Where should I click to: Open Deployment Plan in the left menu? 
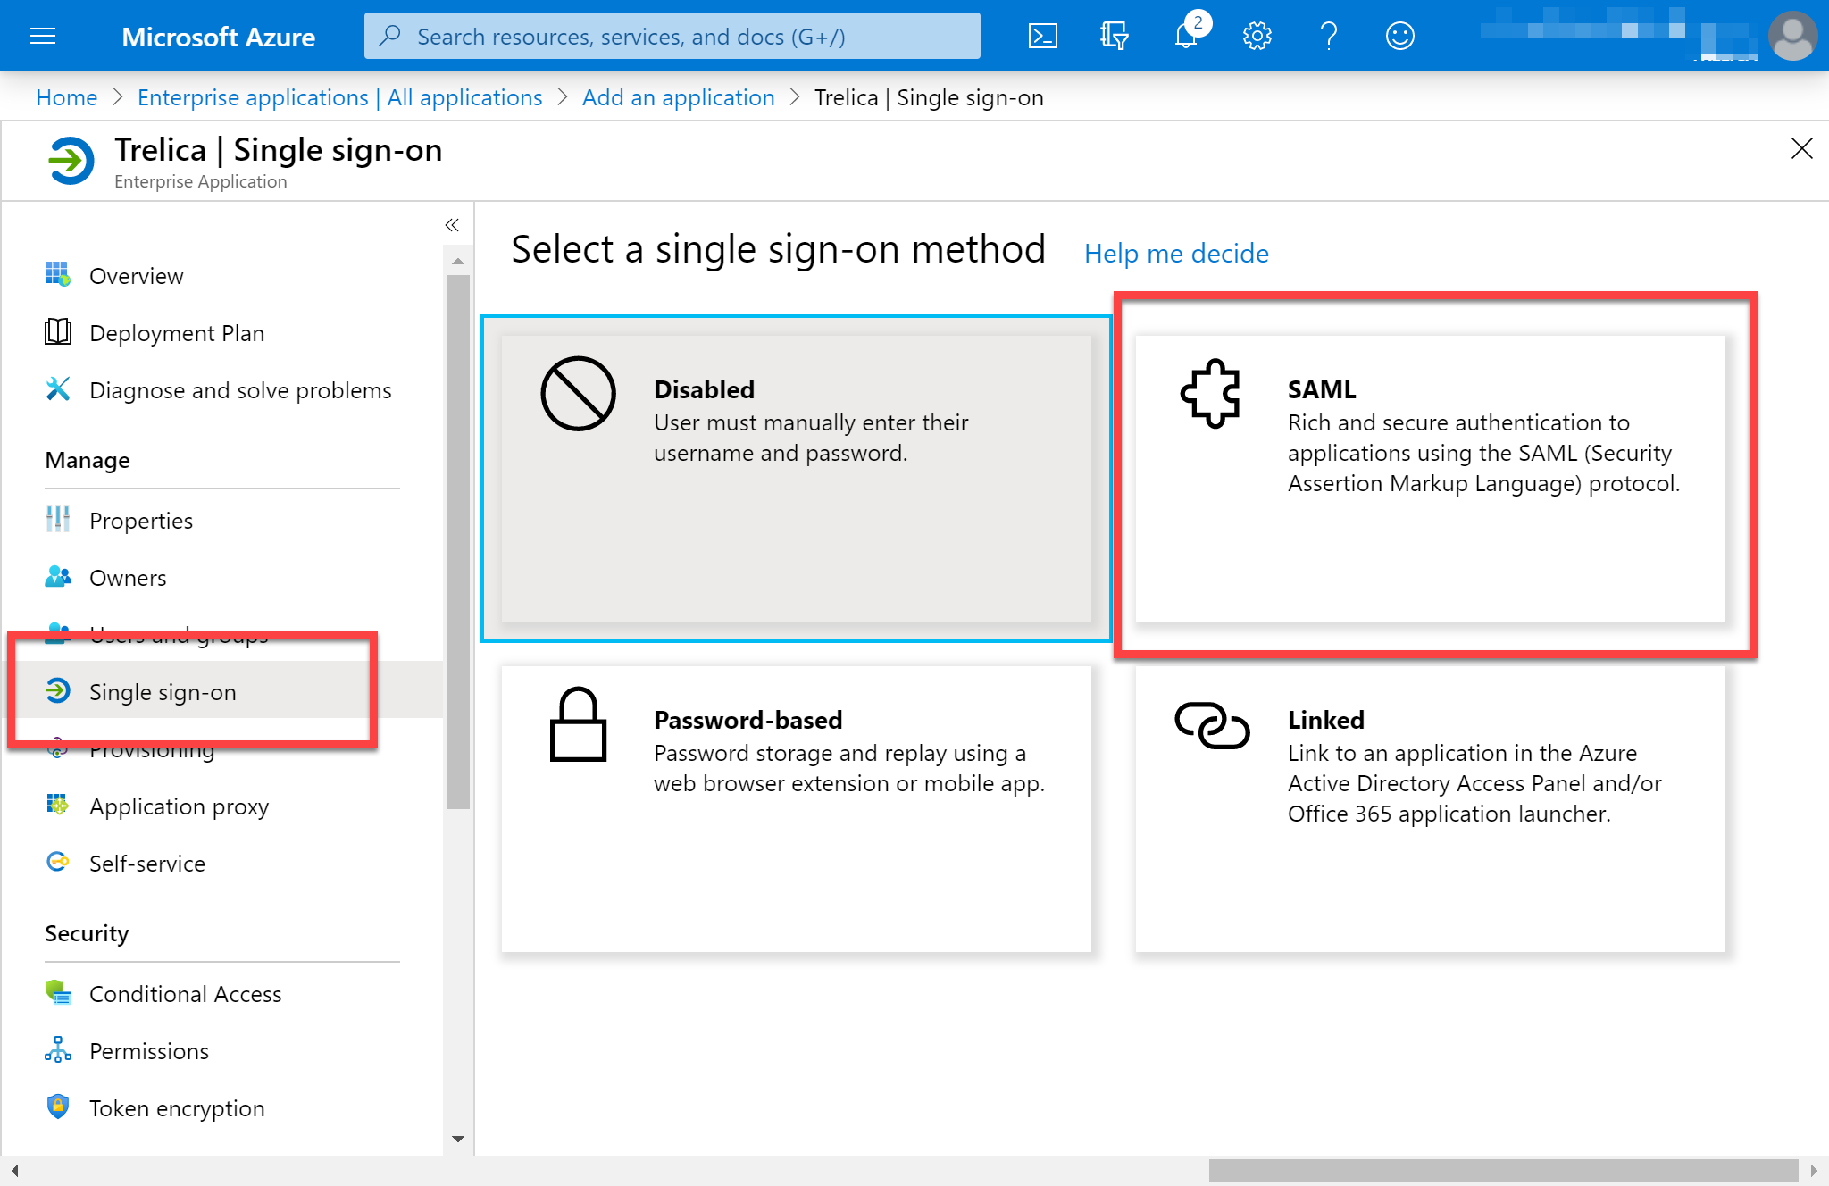coord(177,333)
